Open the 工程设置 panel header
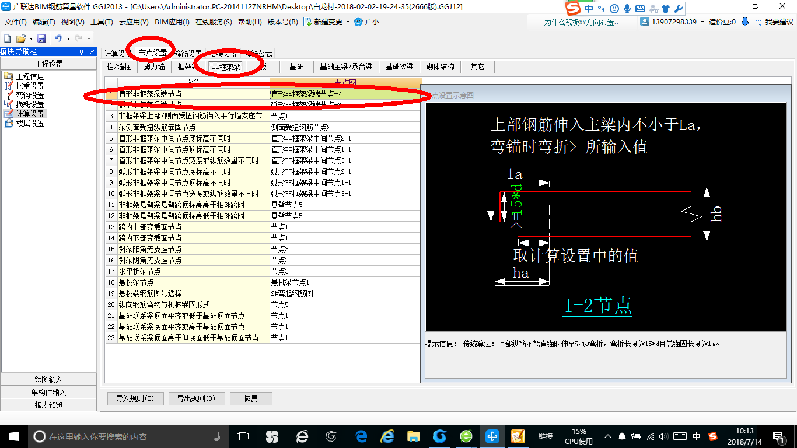The height and width of the screenshot is (448, 797). [x=48, y=64]
